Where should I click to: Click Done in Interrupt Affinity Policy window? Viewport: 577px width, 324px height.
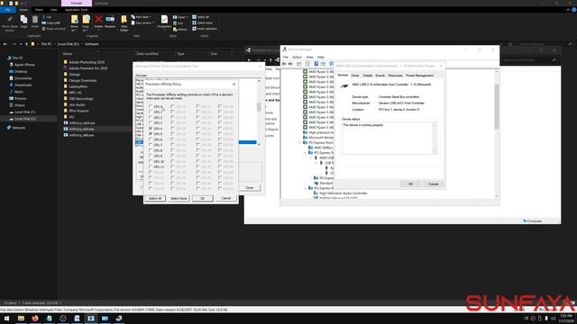(250, 188)
